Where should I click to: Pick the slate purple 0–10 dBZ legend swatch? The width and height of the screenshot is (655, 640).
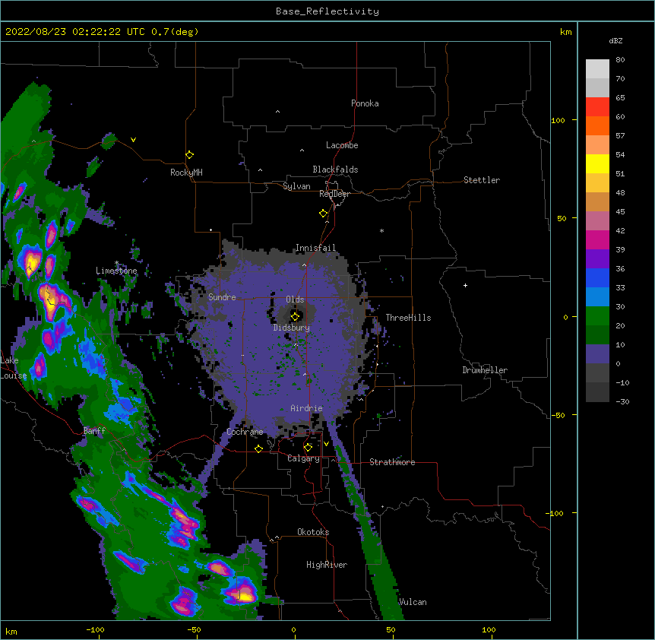click(x=597, y=354)
